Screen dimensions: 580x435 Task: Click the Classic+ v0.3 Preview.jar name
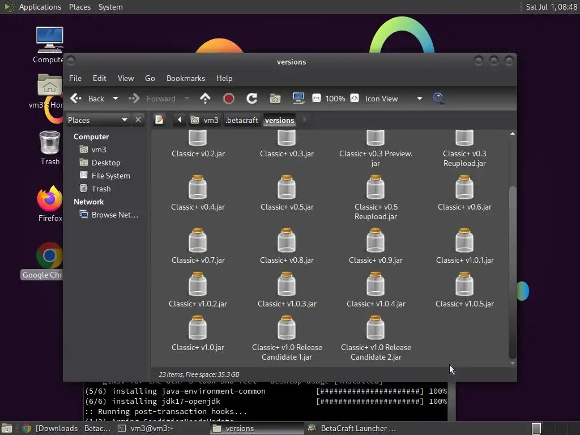click(x=376, y=159)
